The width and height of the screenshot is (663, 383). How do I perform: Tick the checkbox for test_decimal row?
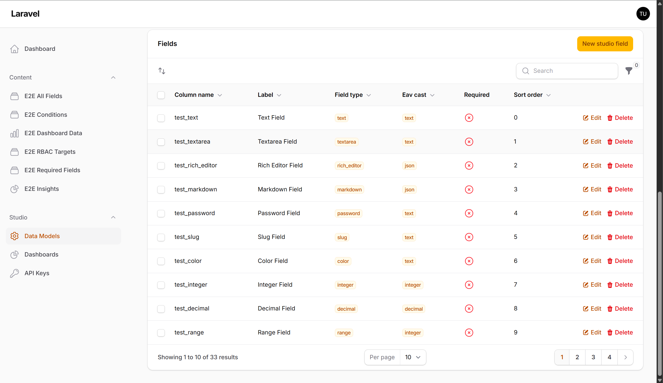tap(161, 309)
